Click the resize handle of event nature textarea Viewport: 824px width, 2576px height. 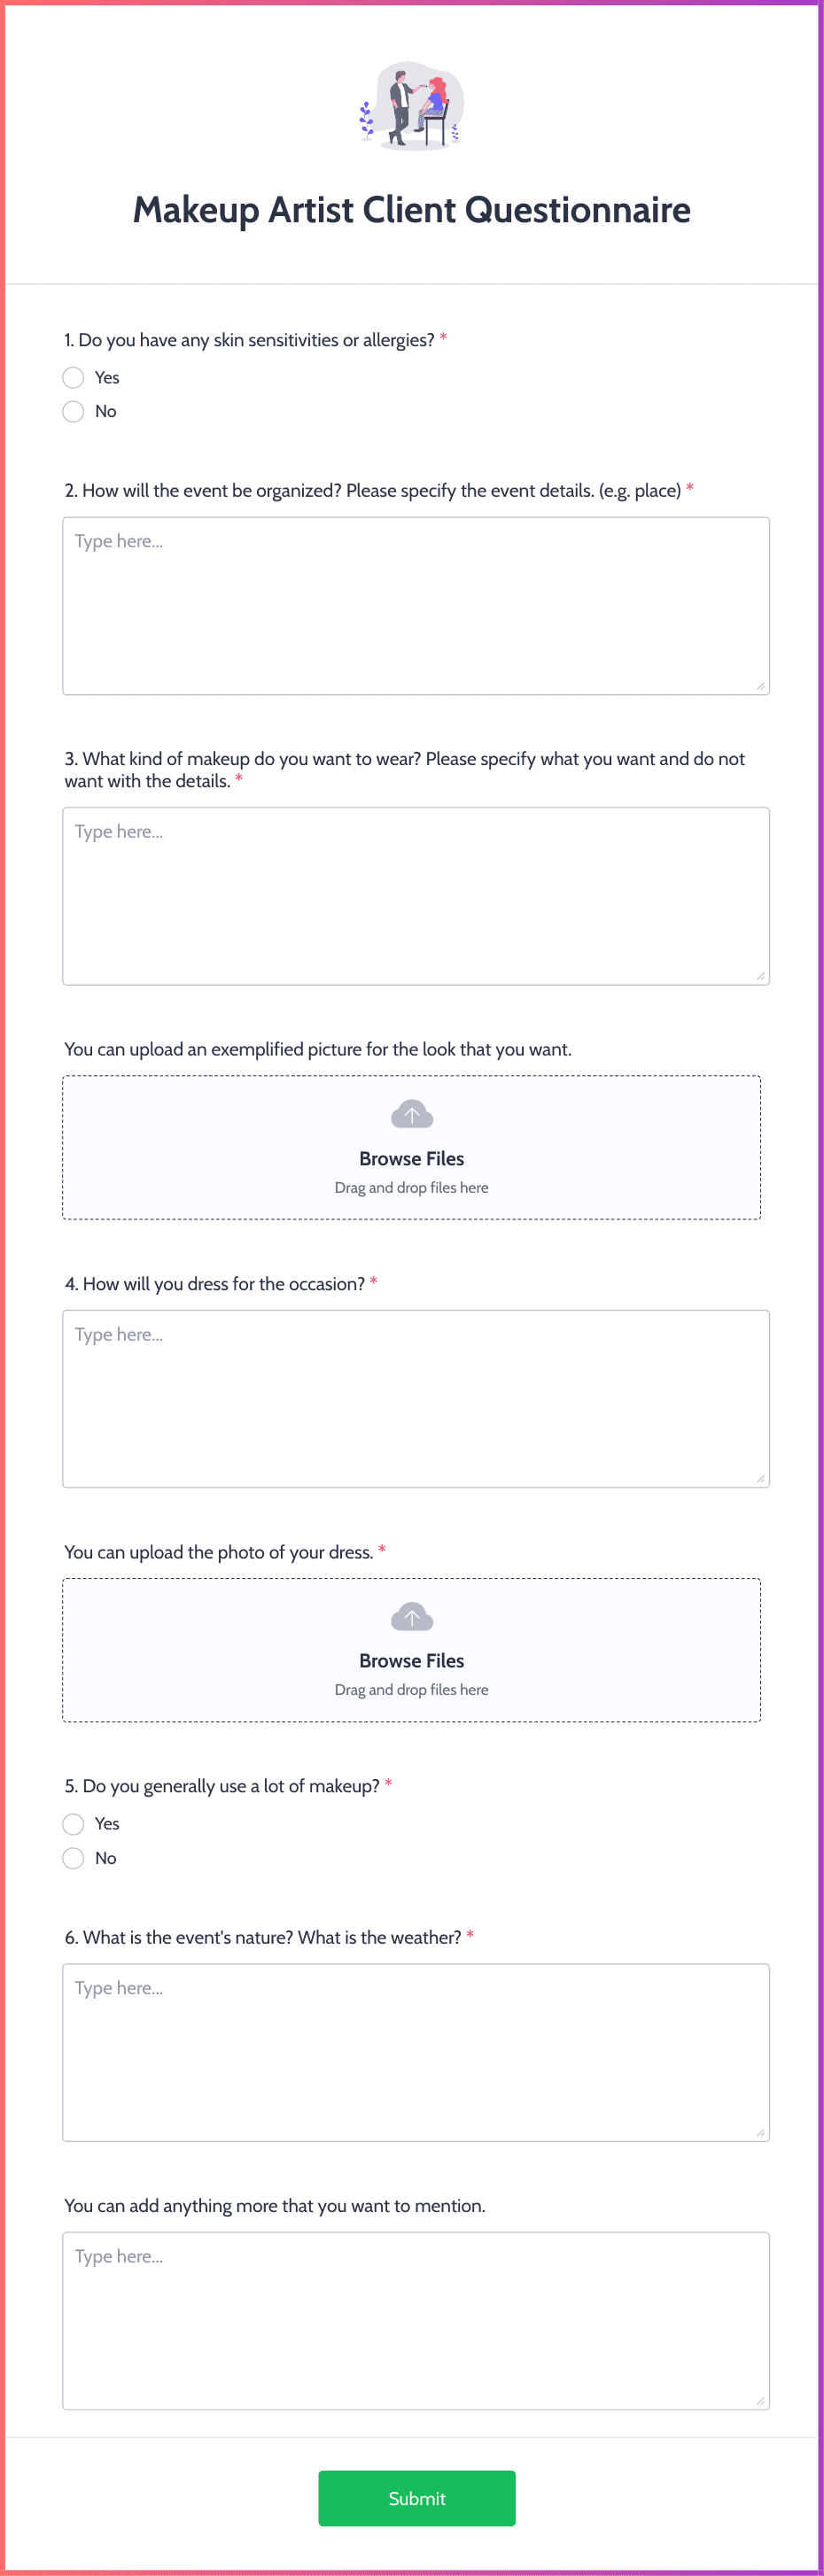pyautogui.click(x=760, y=2132)
